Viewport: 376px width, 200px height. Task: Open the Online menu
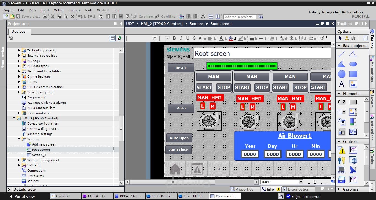pos(58,10)
